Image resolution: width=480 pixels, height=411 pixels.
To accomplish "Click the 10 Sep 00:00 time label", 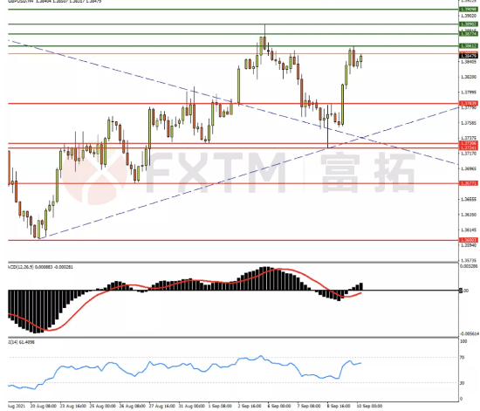I will 369,406.
